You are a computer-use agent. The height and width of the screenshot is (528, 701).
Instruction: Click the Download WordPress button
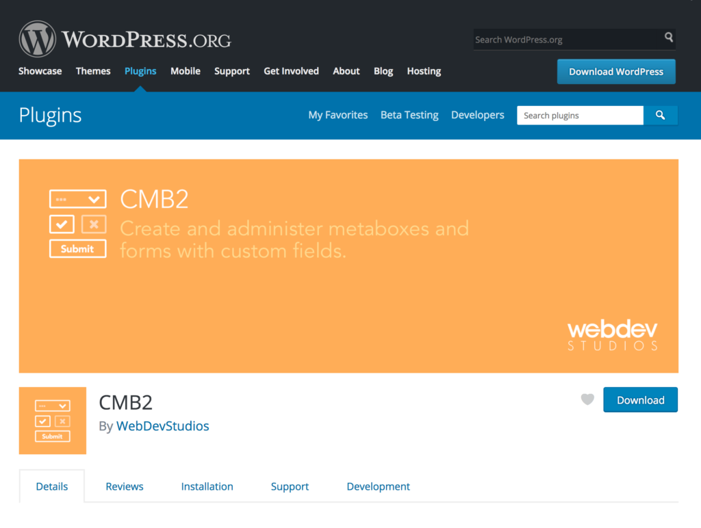616,72
